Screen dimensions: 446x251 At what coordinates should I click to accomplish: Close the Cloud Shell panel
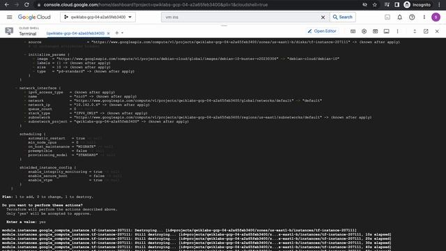tap(437, 31)
